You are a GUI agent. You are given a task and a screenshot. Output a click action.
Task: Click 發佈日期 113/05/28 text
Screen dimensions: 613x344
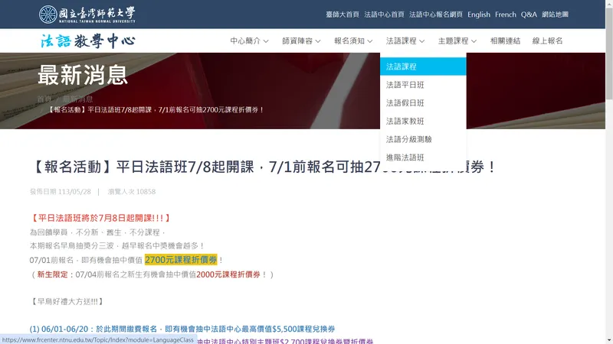[x=61, y=192]
